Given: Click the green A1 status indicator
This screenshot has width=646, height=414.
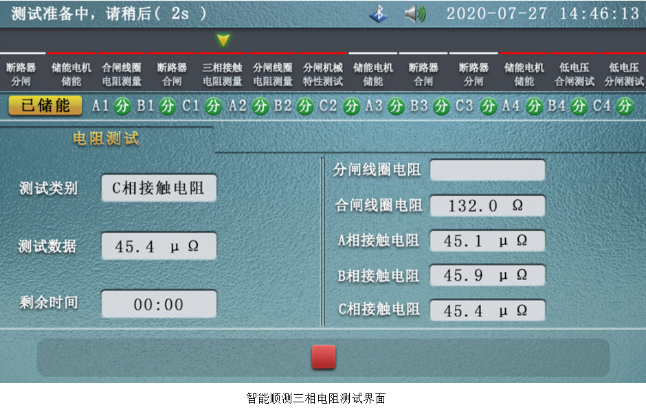Looking at the screenshot, I should click(x=122, y=106).
